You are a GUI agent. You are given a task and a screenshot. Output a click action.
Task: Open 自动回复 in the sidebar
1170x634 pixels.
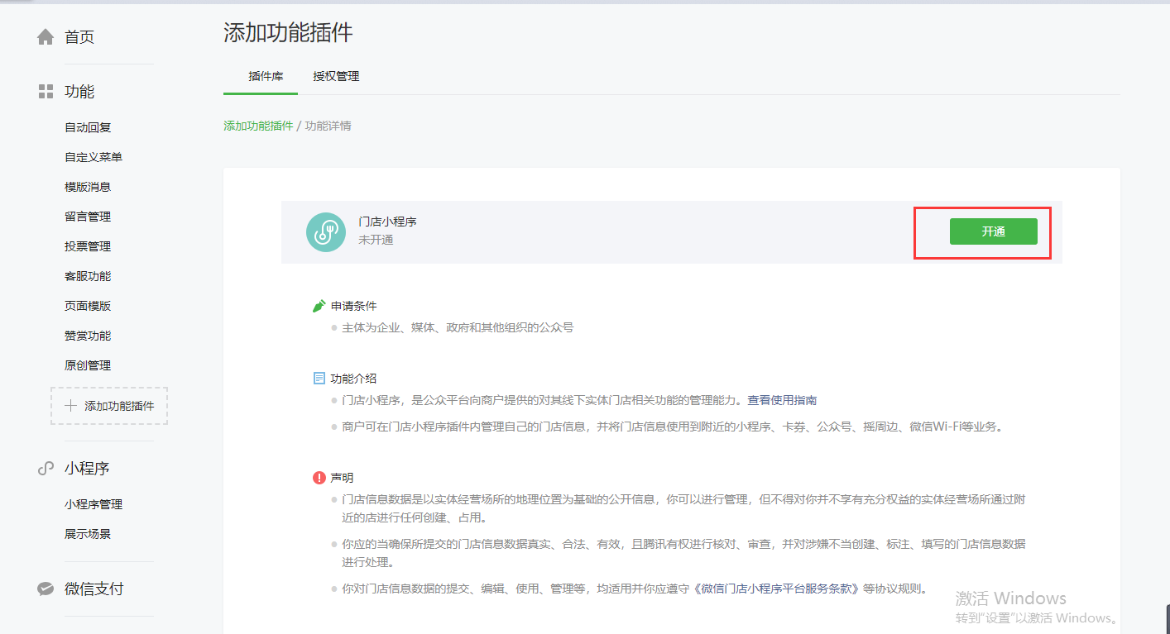pyautogui.click(x=88, y=127)
